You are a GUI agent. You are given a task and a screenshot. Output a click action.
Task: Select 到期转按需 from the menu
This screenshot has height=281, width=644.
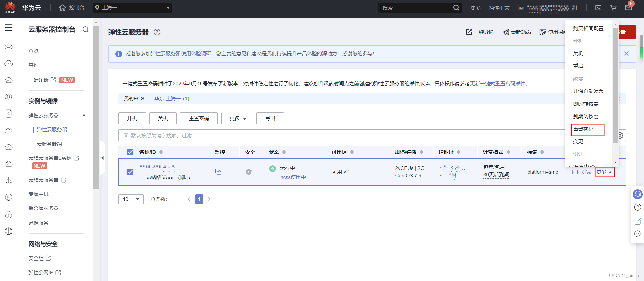(586, 116)
